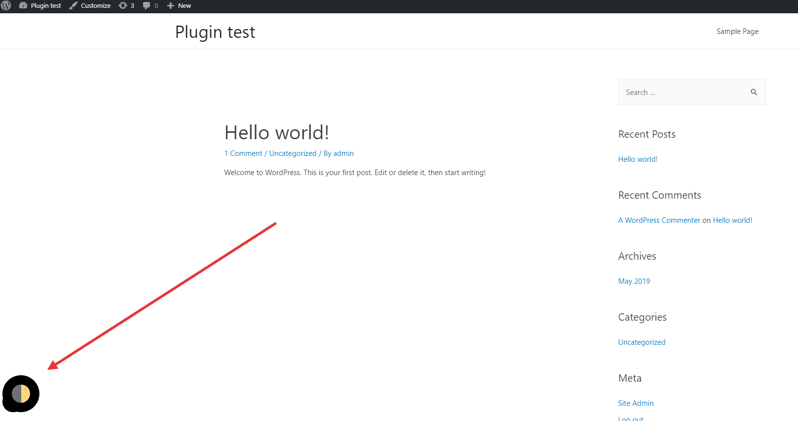Click the Plugin test site title
798x421 pixels.
215,32
